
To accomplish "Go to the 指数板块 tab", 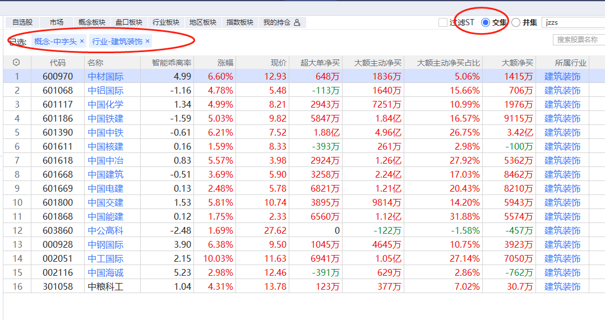I will click(x=240, y=22).
